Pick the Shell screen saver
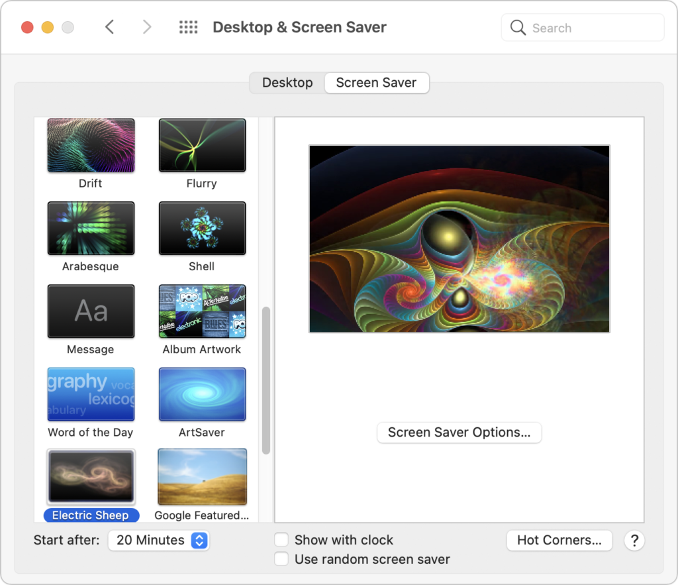The width and height of the screenshot is (678, 585). pyautogui.click(x=202, y=229)
